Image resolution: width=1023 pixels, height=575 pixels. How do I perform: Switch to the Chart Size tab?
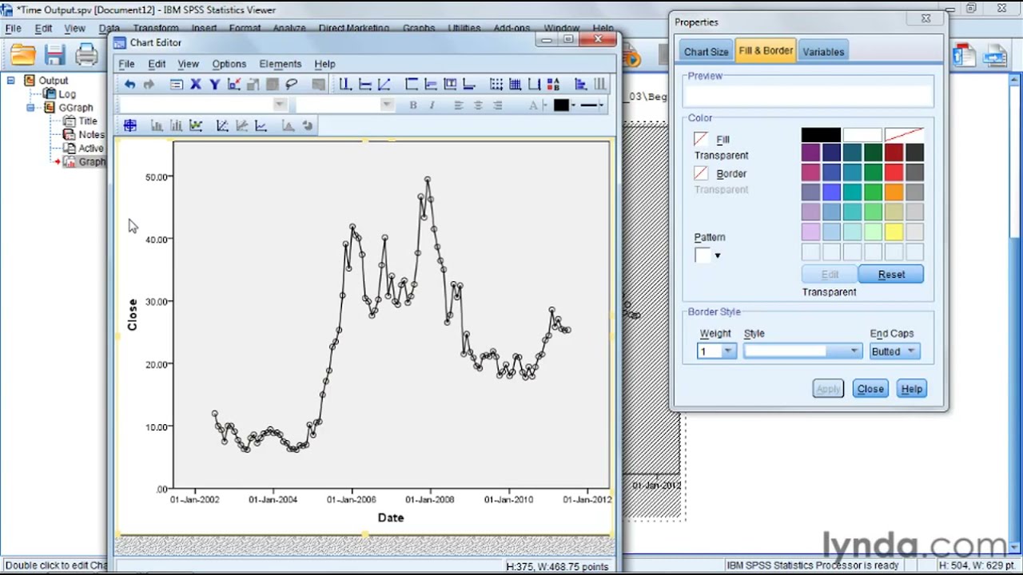point(706,52)
